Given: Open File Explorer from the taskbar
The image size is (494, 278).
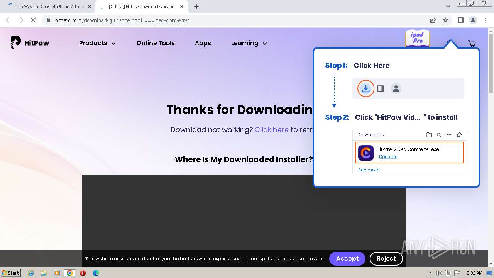Looking at the screenshot, I should click(44, 273).
